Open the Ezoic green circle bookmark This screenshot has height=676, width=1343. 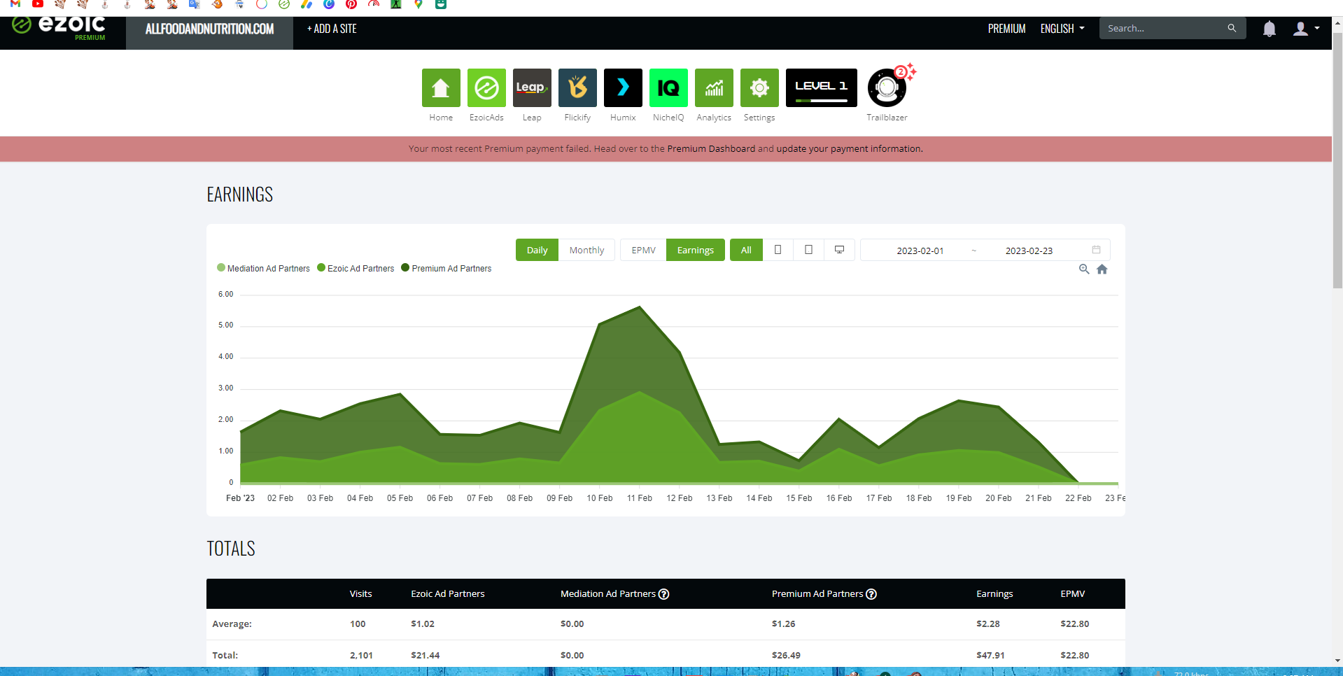[x=284, y=4]
